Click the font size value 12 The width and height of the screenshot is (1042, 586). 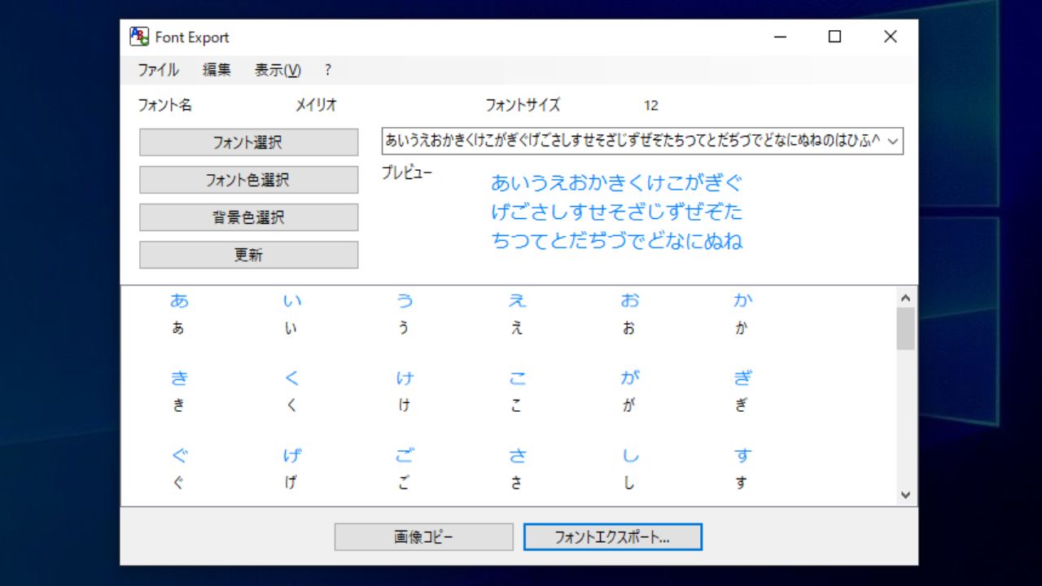pyautogui.click(x=650, y=105)
